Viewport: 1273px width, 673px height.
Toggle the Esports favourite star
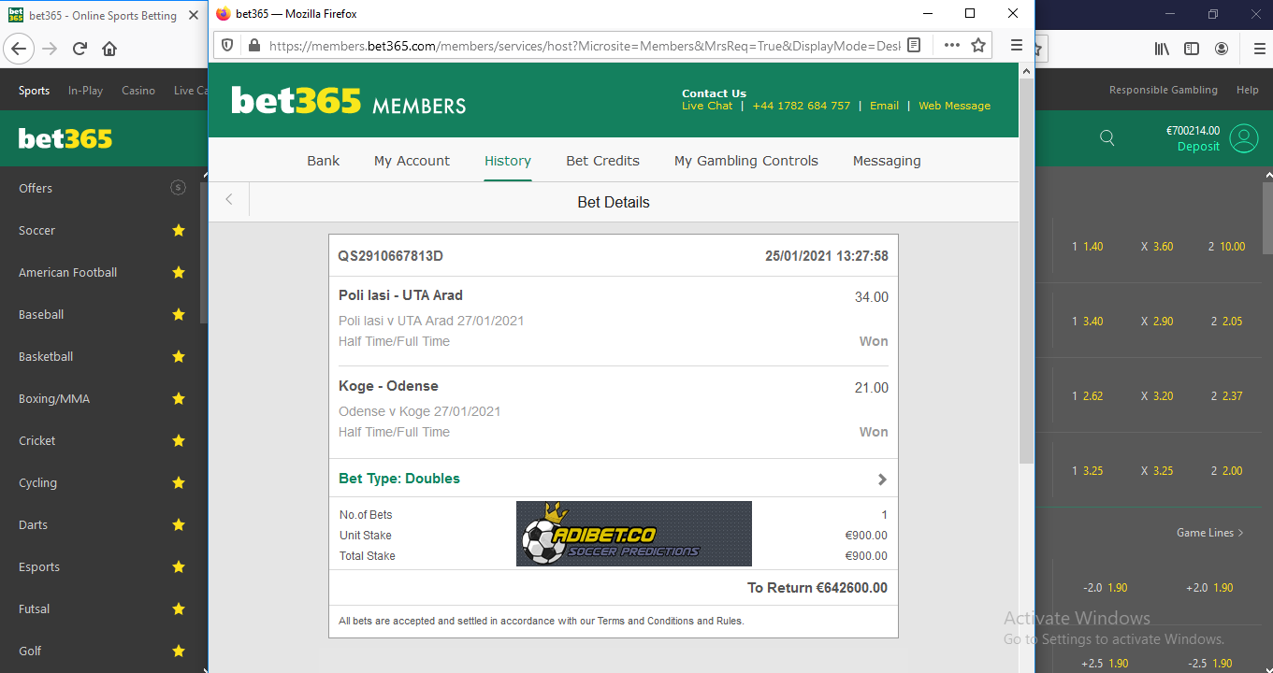(179, 566)
